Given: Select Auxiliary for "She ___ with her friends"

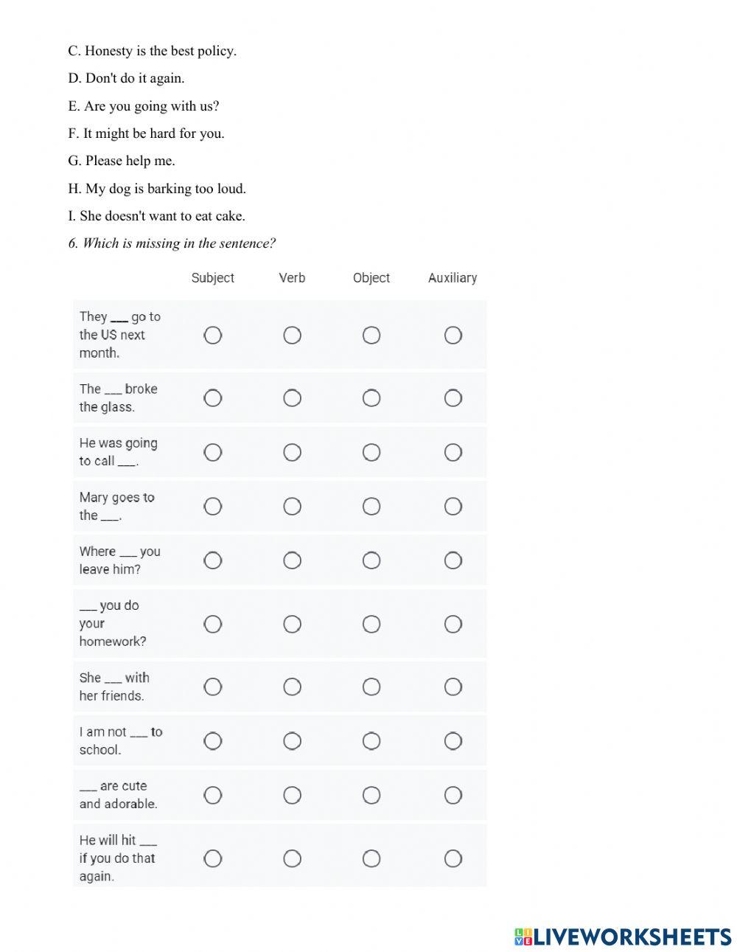Looking at the screenshot, I should [x=453, y=687].
